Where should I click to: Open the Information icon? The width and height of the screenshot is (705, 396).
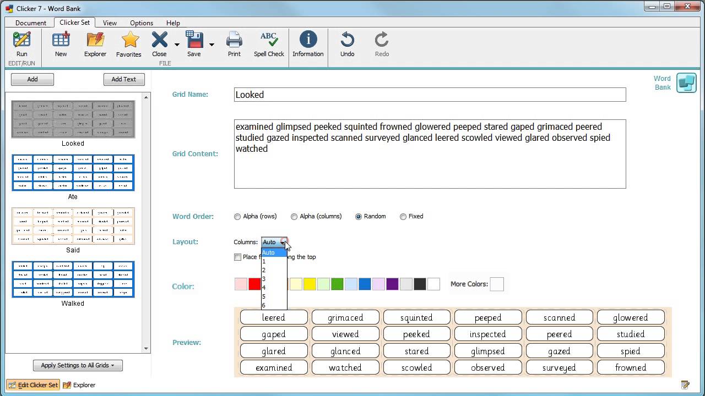pos(308,43)
